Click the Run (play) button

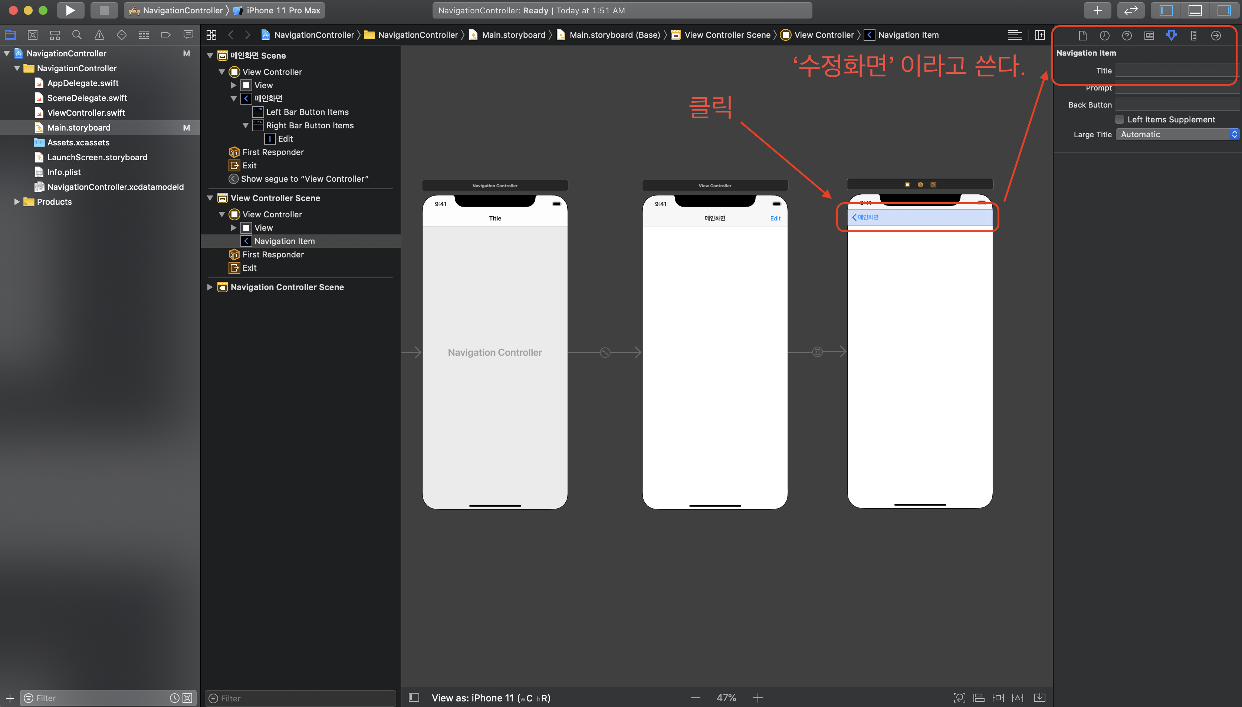[x=70, y=10]
